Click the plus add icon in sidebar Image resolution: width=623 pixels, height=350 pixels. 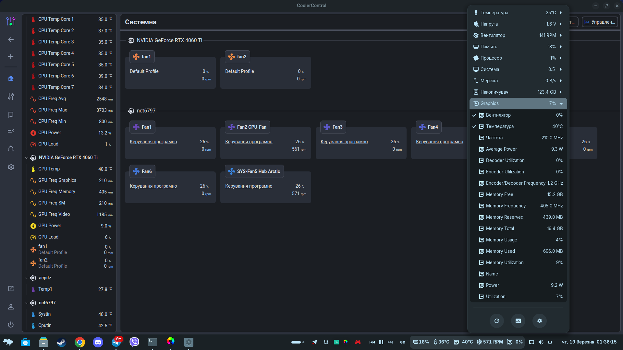[x=11, y=56]
